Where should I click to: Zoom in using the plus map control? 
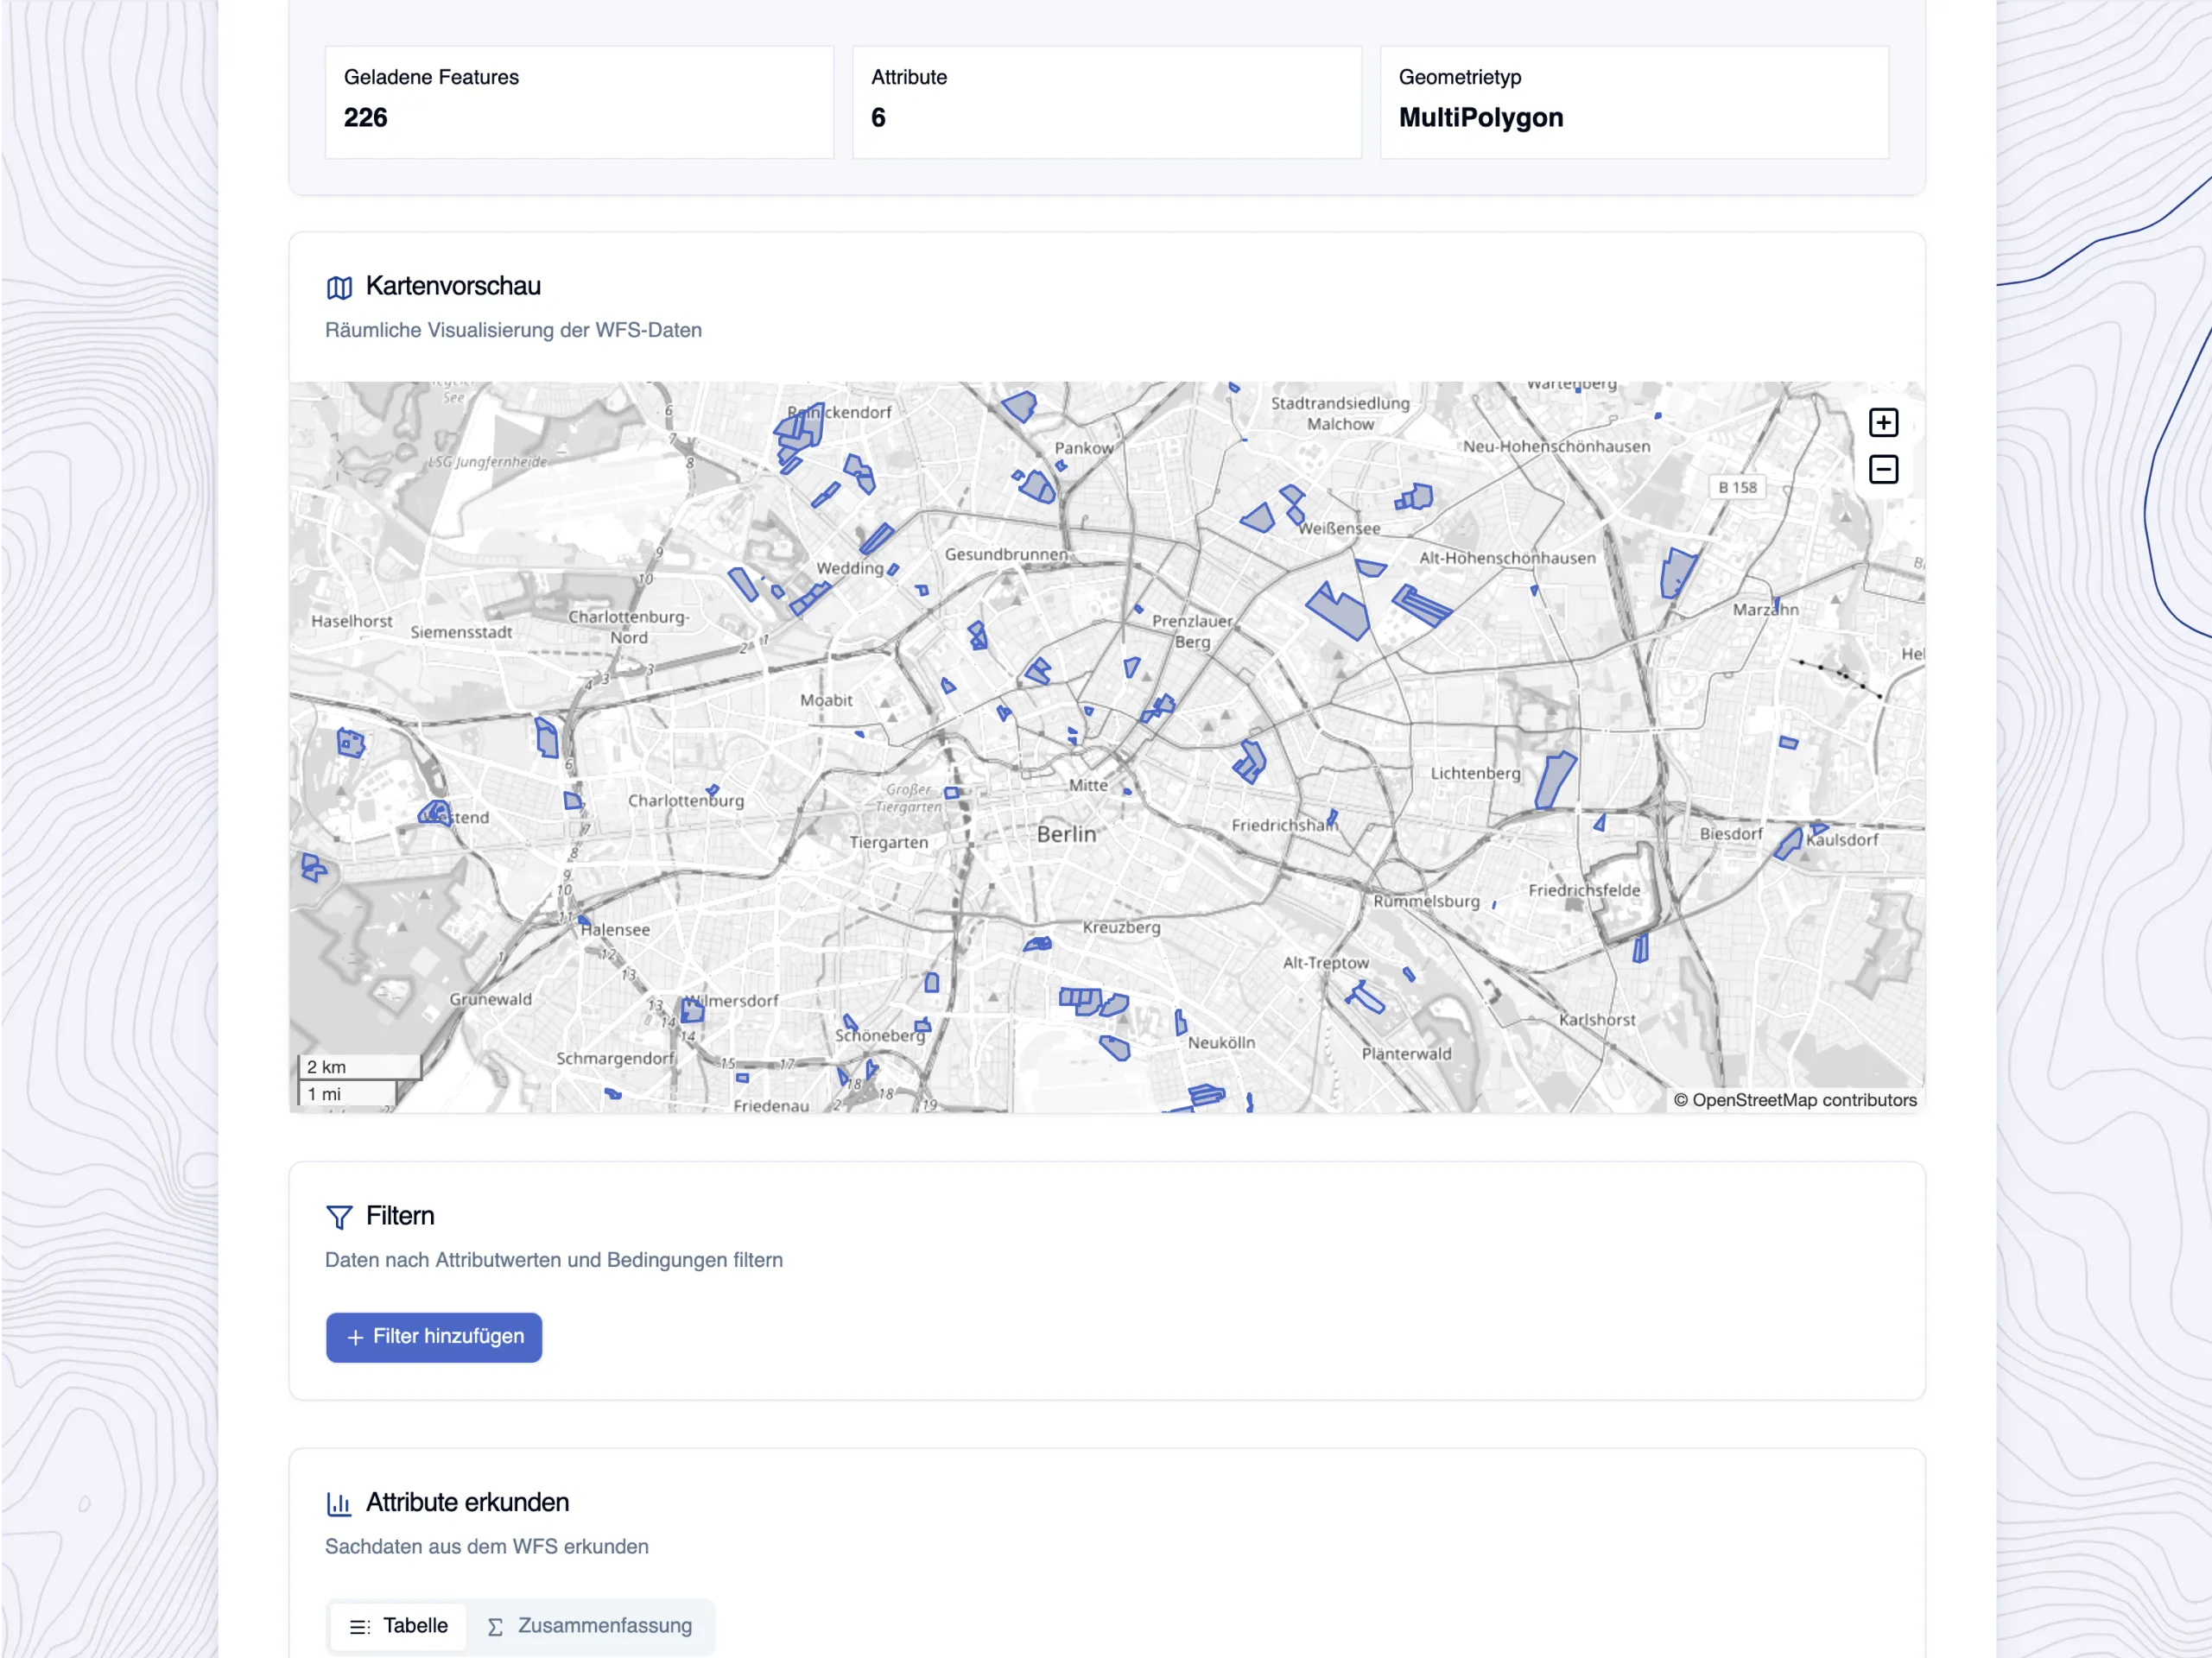pyautogui.click(x=1884, y=422)
